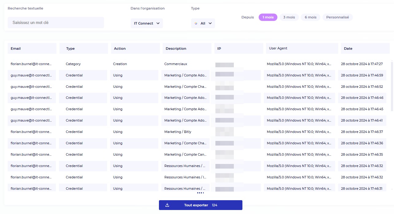Click the Marketing / Bitly description cell
The width and height of the screenshot is (394, 214).
(x=178, y=132)
